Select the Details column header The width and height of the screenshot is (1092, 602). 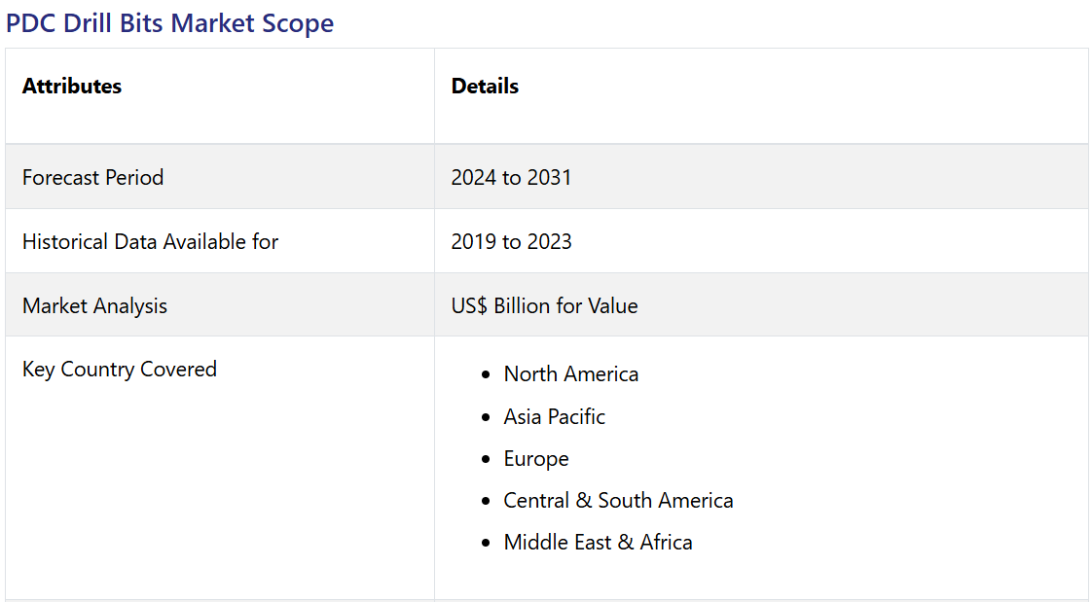pos(485,87)
